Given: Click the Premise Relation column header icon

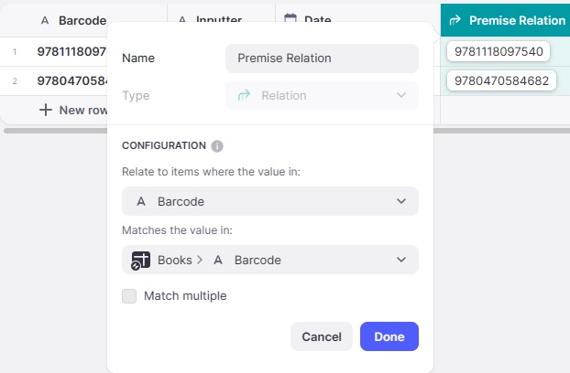Looking at the screenshot, I should pyautogui.click(x=455, y=20).
